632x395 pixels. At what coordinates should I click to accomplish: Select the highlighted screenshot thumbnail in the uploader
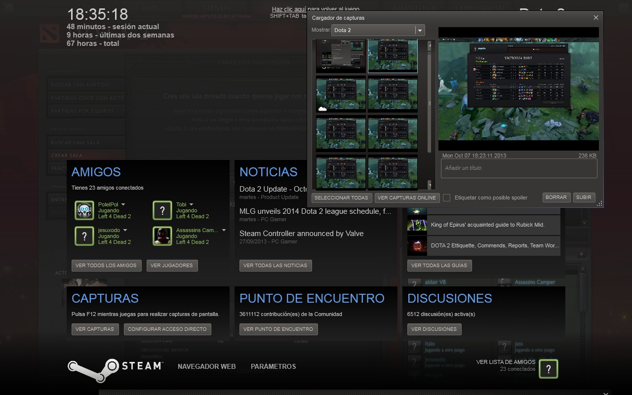[x=393, y=56]
